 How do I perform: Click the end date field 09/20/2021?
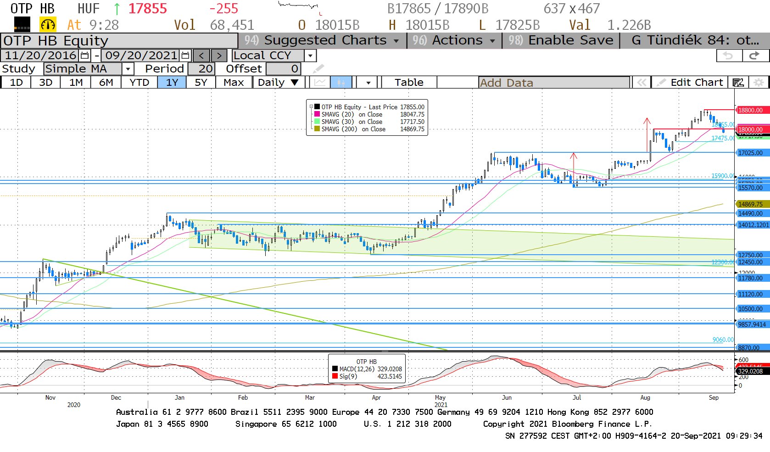[x=140, y=56]
